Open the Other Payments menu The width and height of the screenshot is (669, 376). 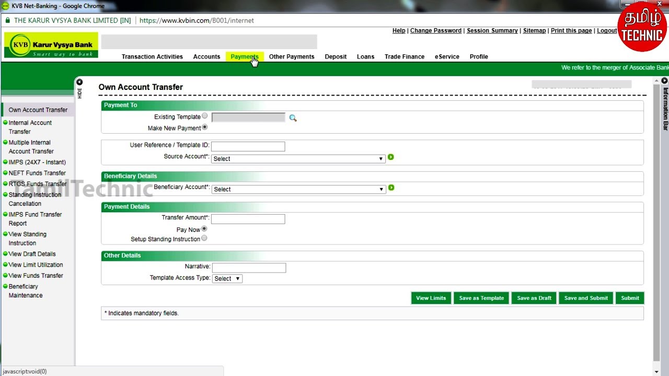coord(292,57)
